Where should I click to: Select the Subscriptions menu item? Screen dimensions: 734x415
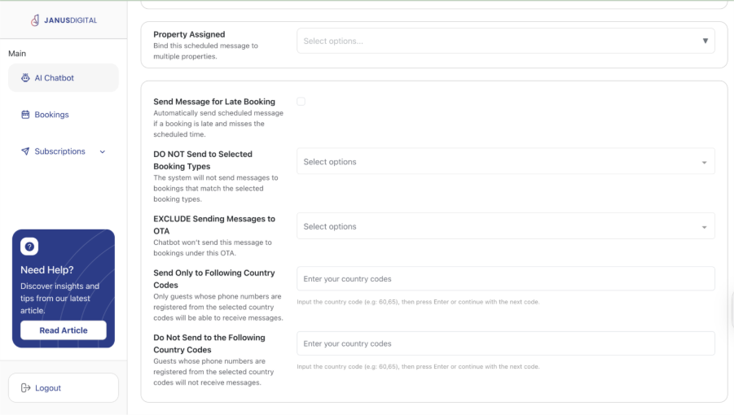[59, 151]
